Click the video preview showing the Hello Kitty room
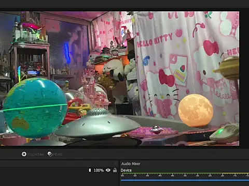249x186 pixels. [119, 79]
